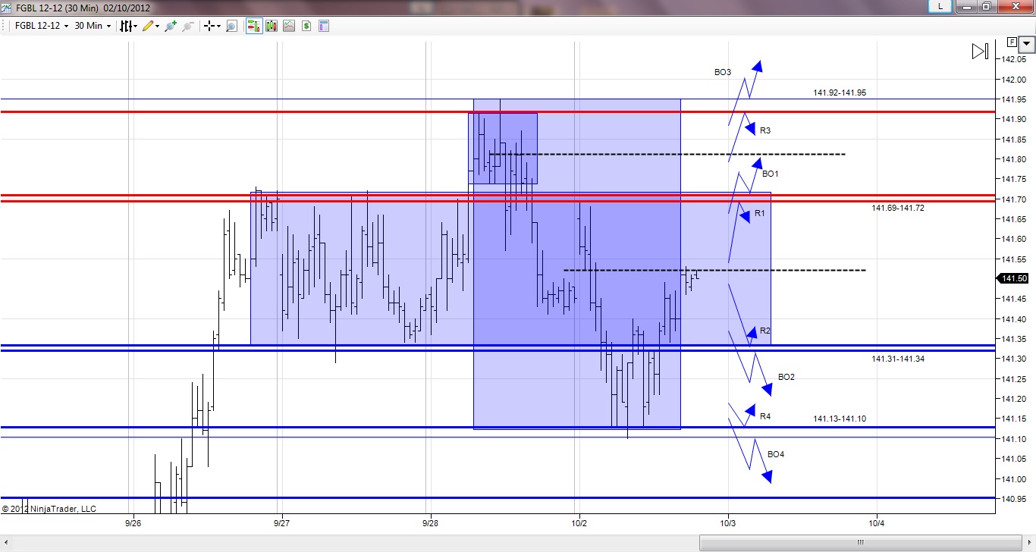Viewport: 1036px width, 552px height.
Task: Click the L link button in title bar
Action: (940, 6)
